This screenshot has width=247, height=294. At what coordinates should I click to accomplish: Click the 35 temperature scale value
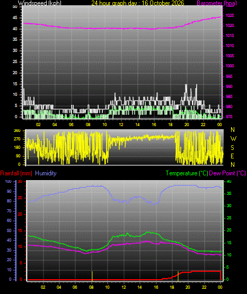(x=229, y=193)
